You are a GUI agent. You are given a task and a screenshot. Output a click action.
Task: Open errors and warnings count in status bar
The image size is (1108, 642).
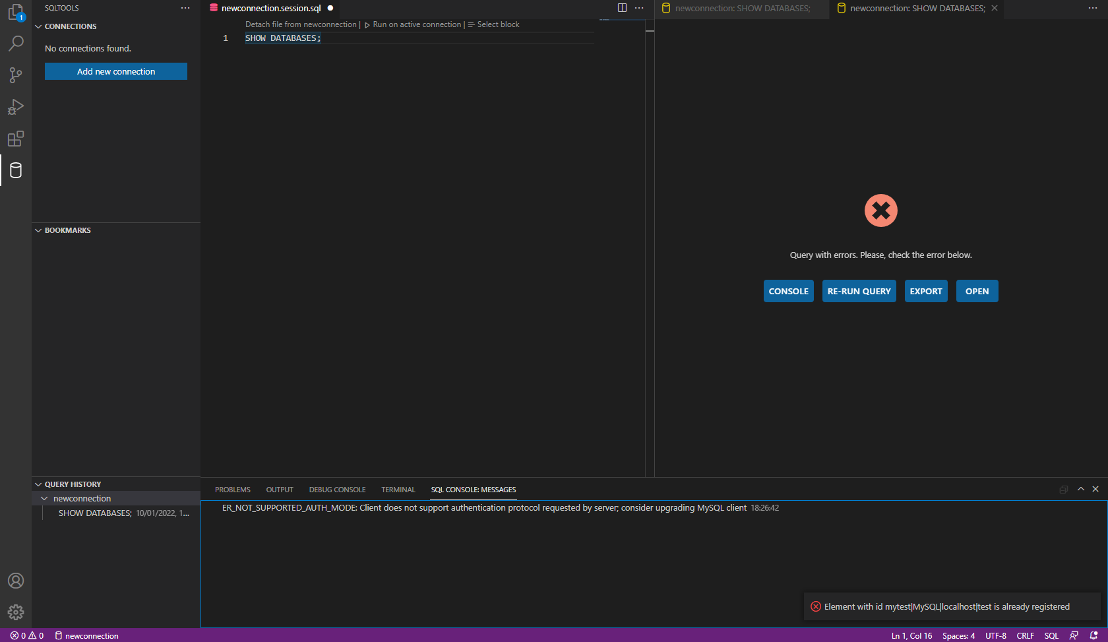27,635
